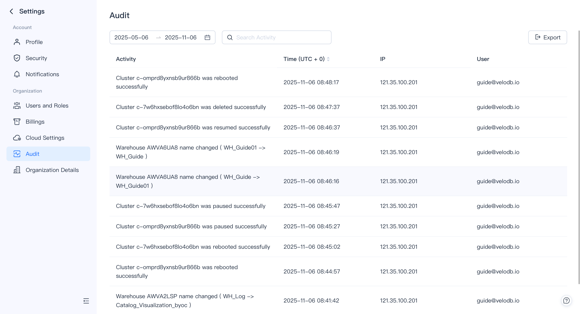Select the Billings receipt icon
The image size is (580, 314).
tap(17, 122)
